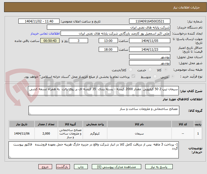Click the validity time field 18:00
The width and height of the screenshot is (207, 174).
(x=108, y=50)
